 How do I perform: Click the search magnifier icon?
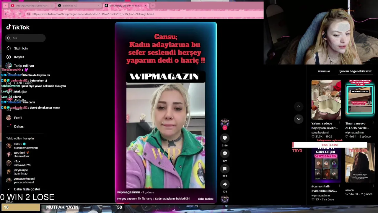(x=9, y=38)
